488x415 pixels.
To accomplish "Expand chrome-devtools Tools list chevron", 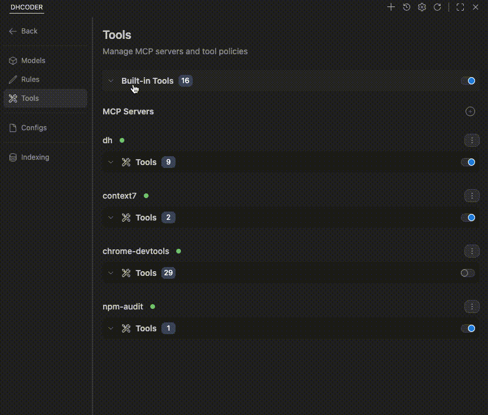I will [111, 273].
